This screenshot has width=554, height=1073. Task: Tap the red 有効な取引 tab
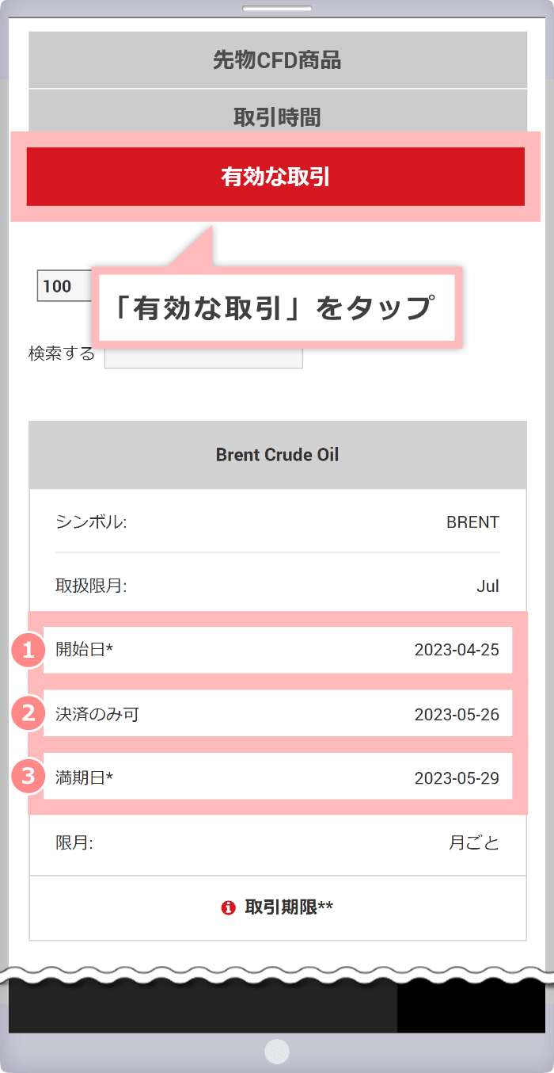point(275,177)
